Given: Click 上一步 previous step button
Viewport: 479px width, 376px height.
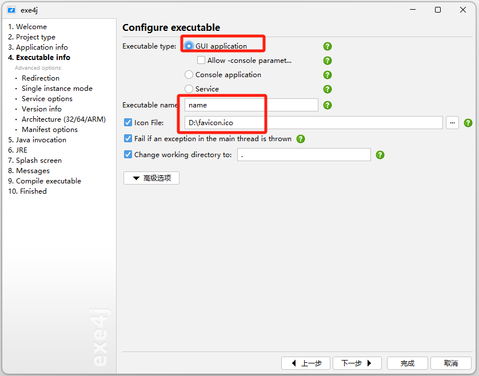Looking at the screenshot, I should point(305,363).
